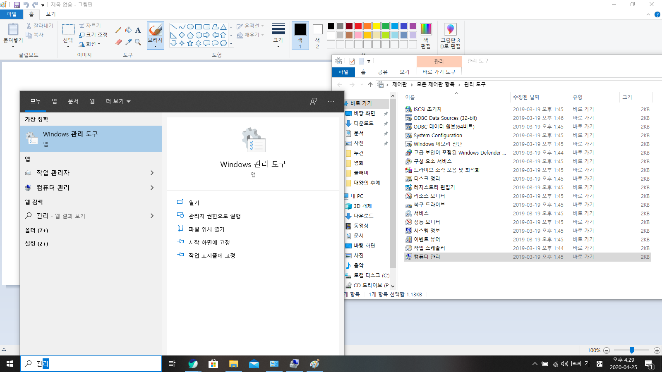The image size is (662, 372).
Task: Select the Magnifier tool in Paint
Action: 138,42
